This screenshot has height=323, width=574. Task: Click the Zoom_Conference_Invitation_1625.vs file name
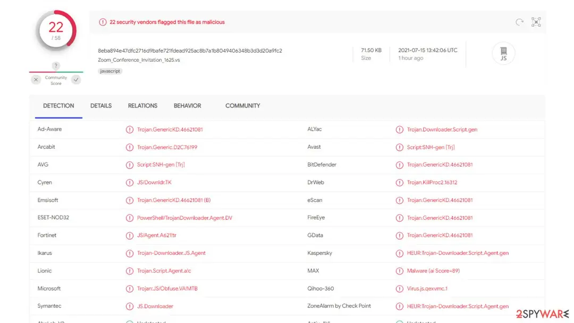click(x=139, y=60)
